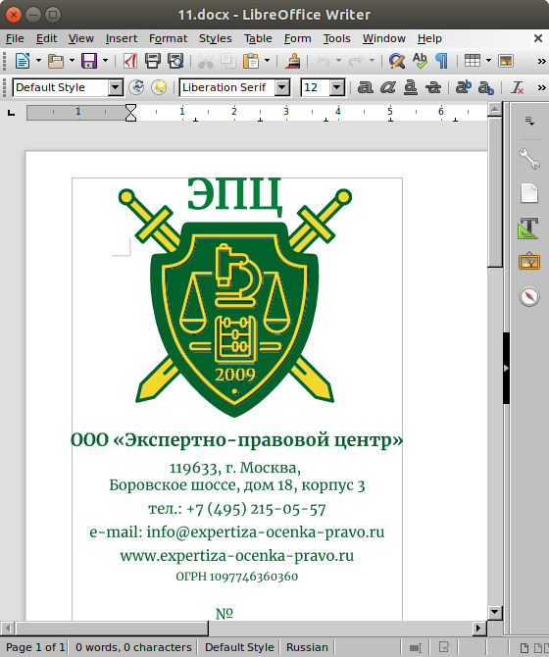
Task: Click the Paste clipboard icon
Action: tap(251, 61)
